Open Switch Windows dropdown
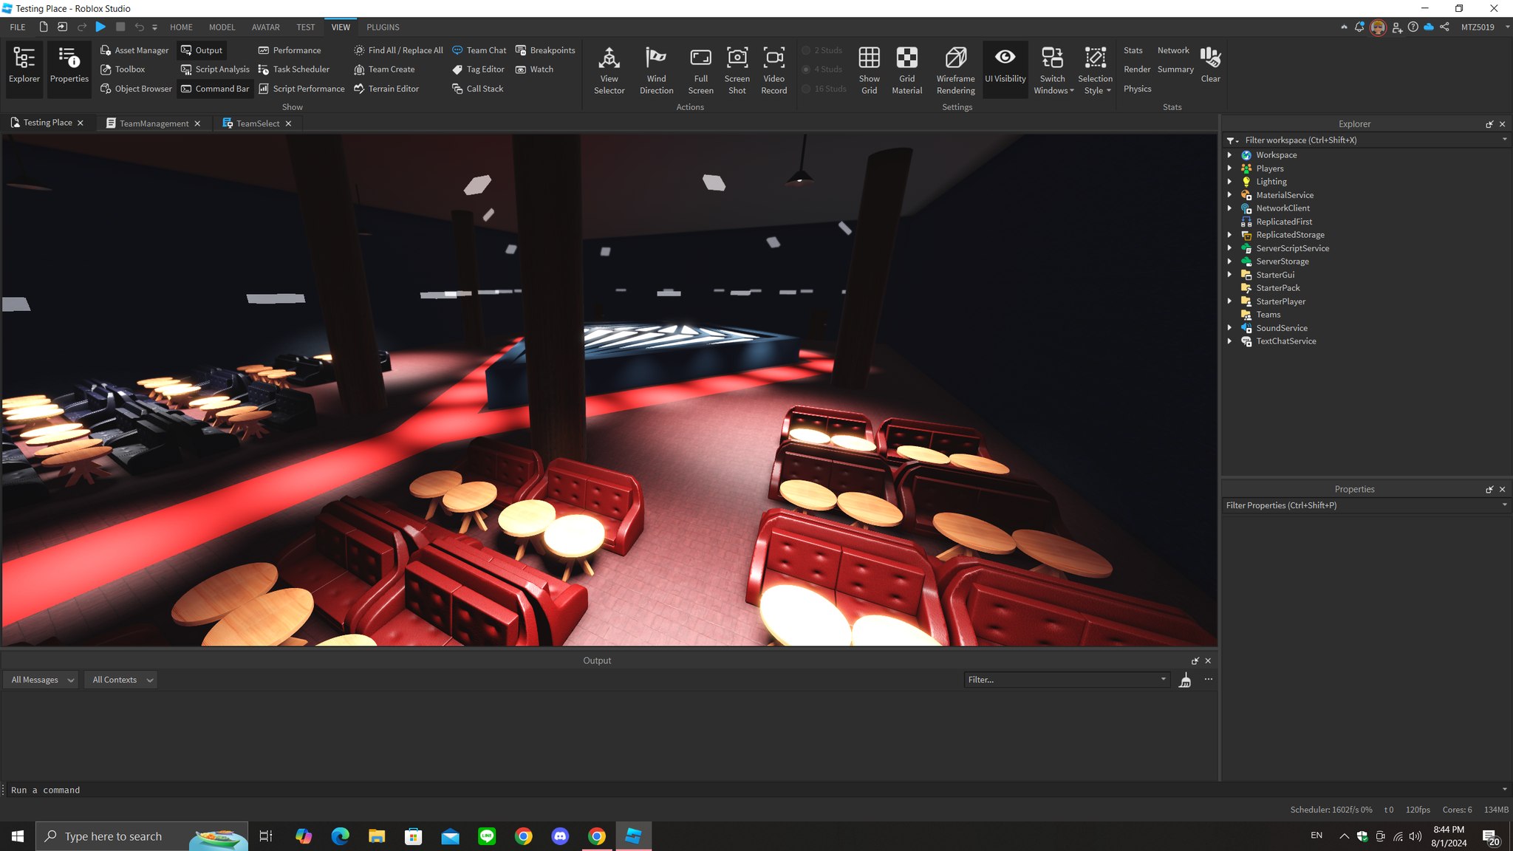1513x851 pixels. coord(1053,70)
